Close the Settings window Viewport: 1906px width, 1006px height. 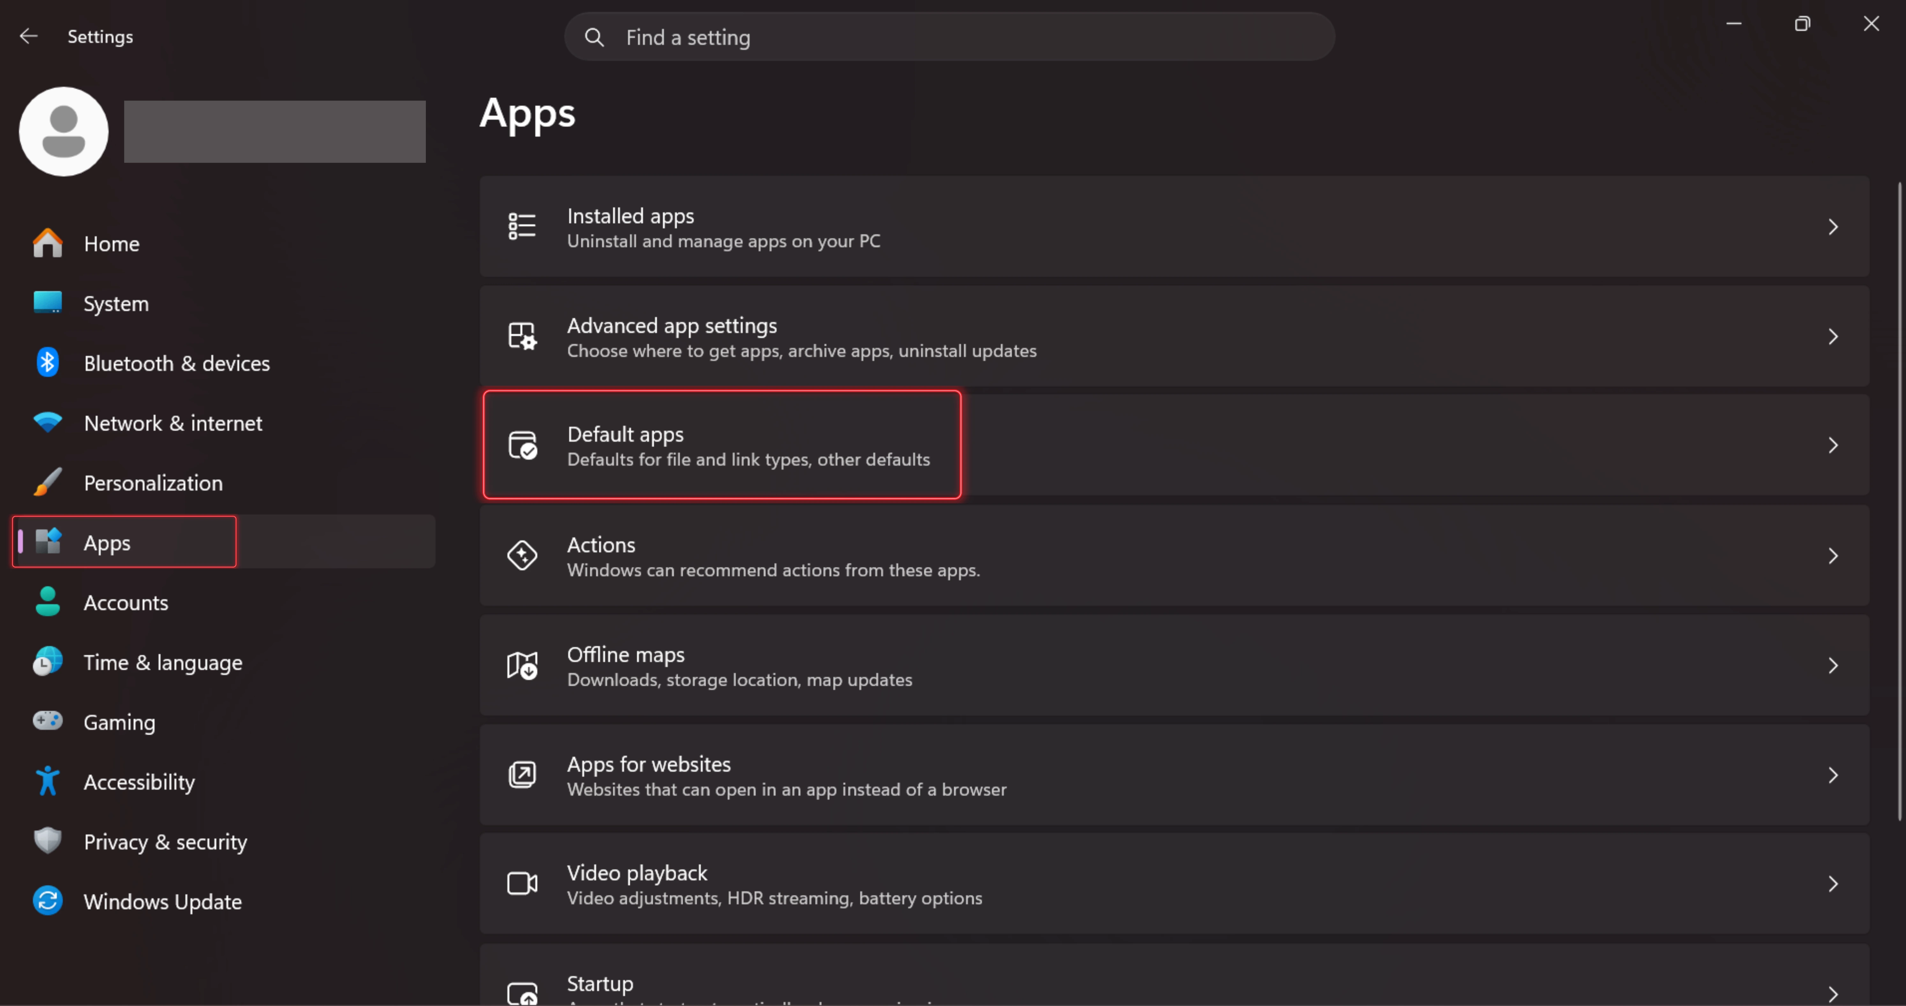click(1871, 24)
